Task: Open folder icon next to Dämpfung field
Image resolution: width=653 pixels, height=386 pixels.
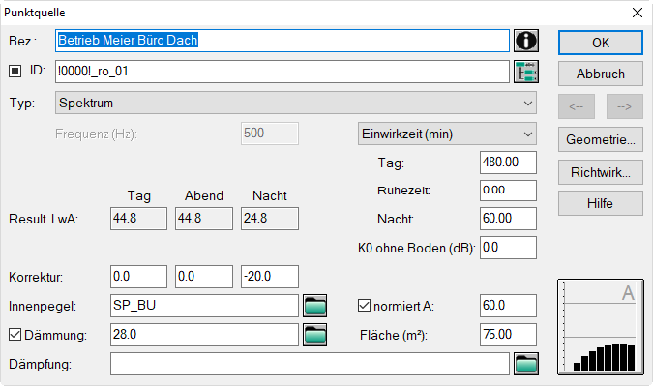Action: pyautogui.click(x=526, y=364)
